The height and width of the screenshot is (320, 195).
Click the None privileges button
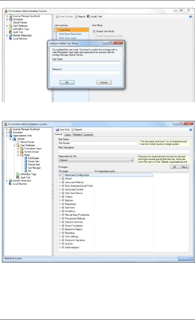tap(185, 167)
